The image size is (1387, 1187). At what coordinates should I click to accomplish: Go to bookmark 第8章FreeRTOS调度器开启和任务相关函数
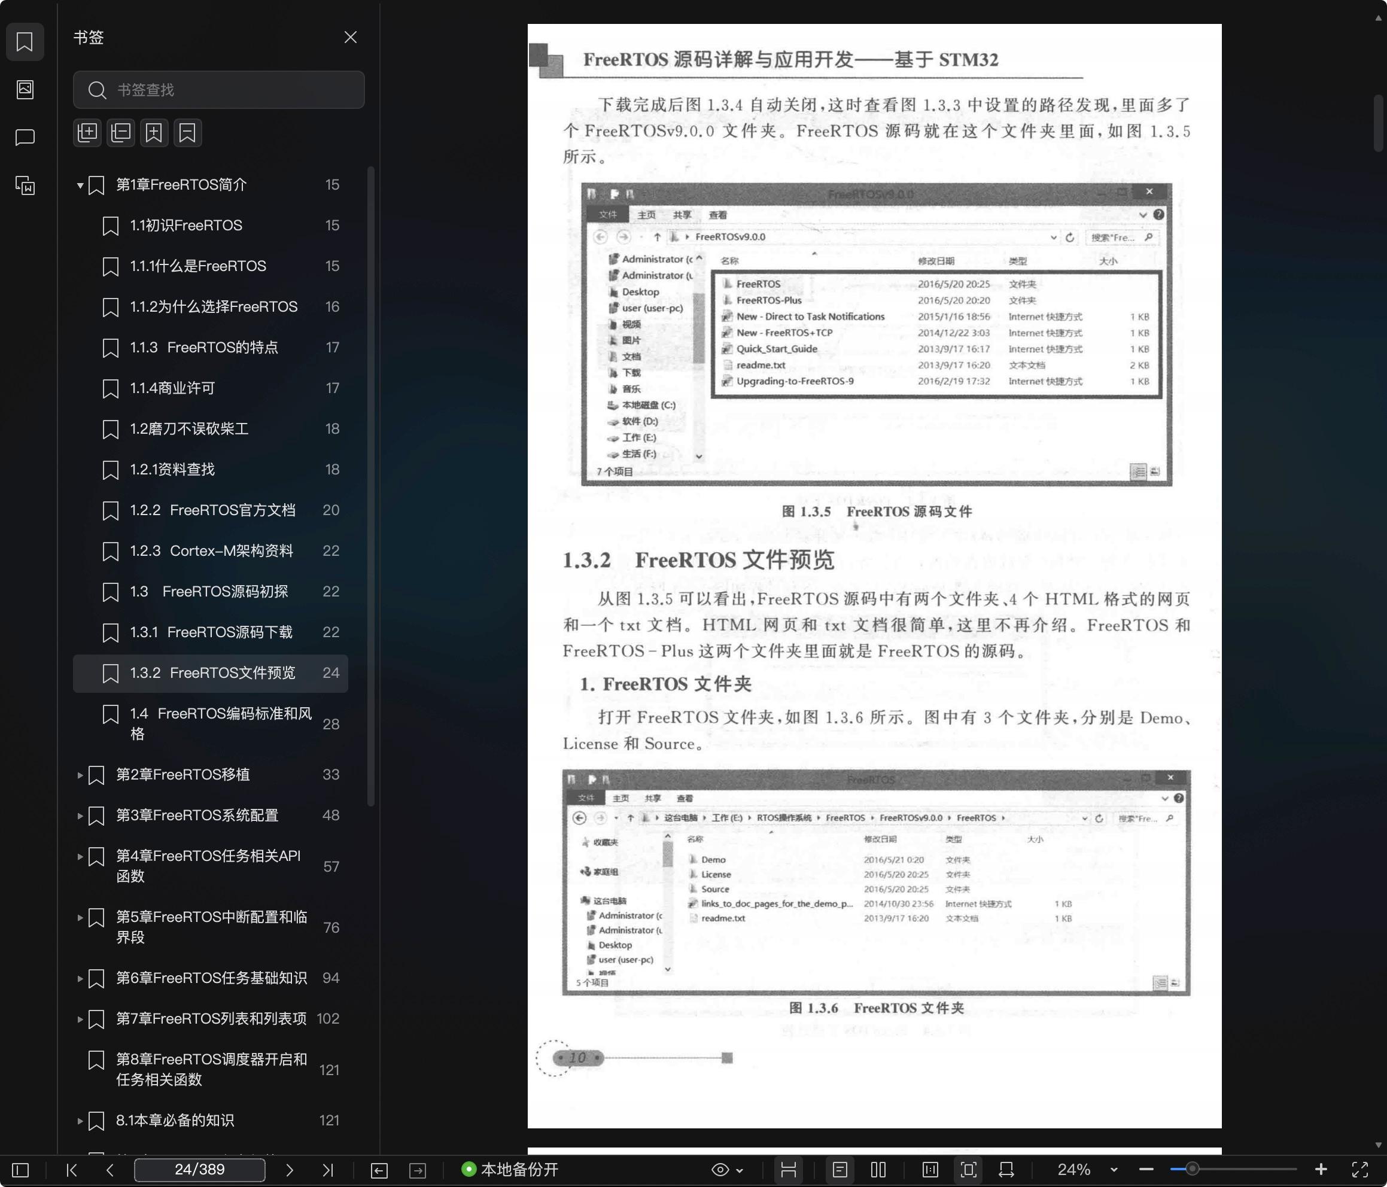pyautogui.click(x=210, y=1069)
